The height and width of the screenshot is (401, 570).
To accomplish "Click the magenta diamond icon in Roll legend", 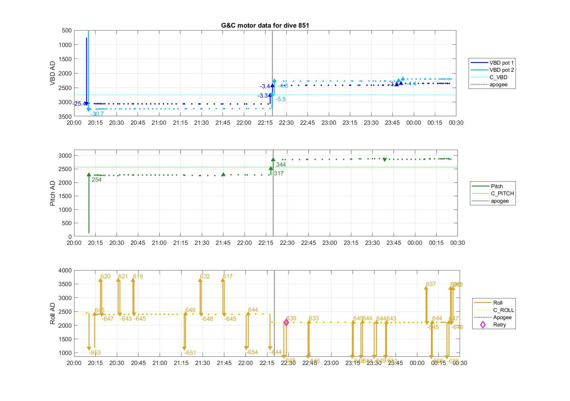I will point(483,325).
